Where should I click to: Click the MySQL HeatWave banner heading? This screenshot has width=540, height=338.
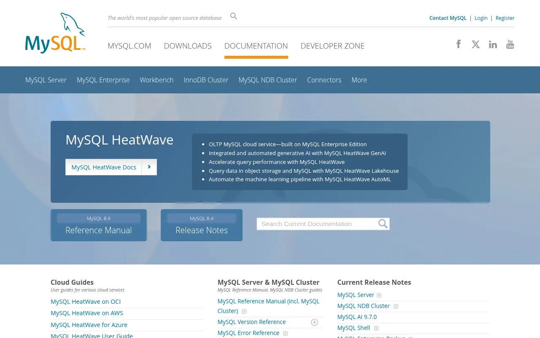pyautogui.click(x=119, y=140)
